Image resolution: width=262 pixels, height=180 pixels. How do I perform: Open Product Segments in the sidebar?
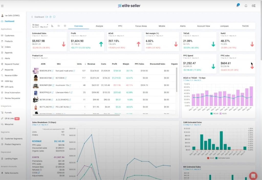[13, 144]
